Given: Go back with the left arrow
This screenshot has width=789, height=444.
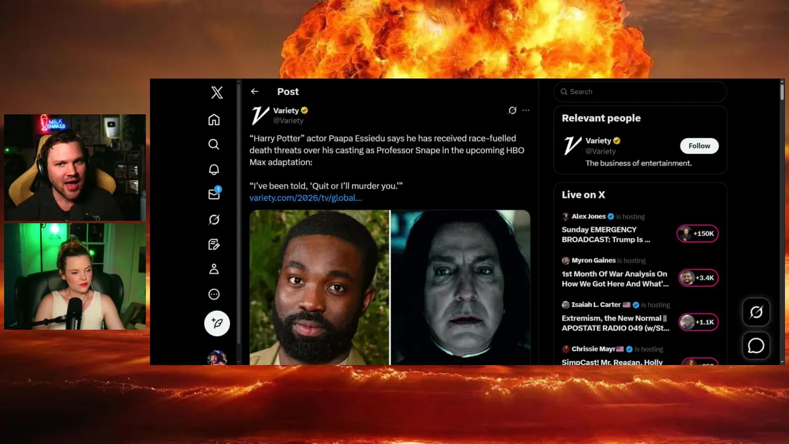Looking at the screenshot, I should [x=255, y=91].
